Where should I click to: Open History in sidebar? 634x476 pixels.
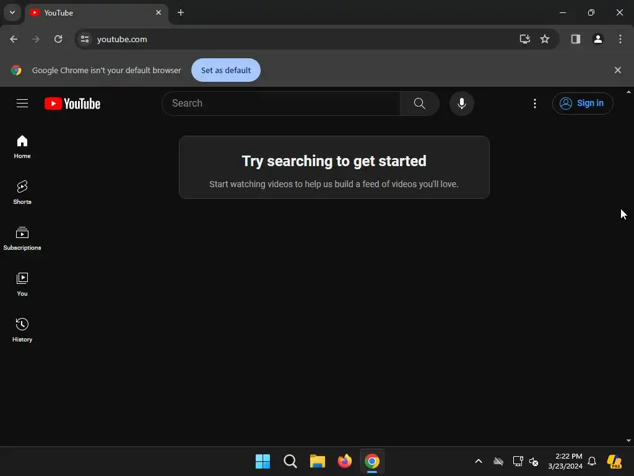coord(22,330)
